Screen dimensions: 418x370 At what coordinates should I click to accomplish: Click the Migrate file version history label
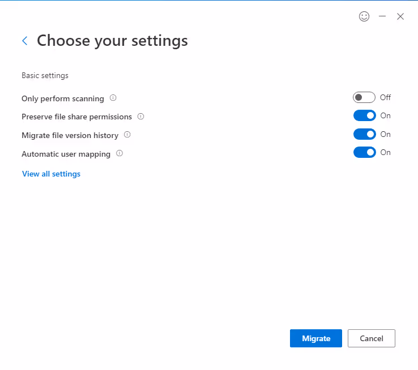[x=70, y=135]
